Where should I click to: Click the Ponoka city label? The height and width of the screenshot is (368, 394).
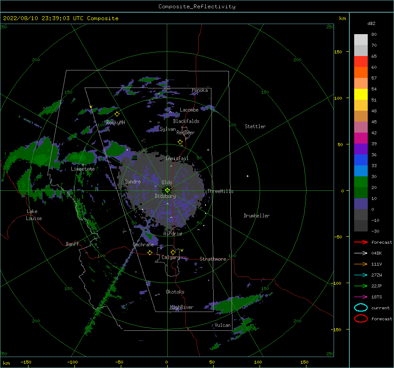200,90
